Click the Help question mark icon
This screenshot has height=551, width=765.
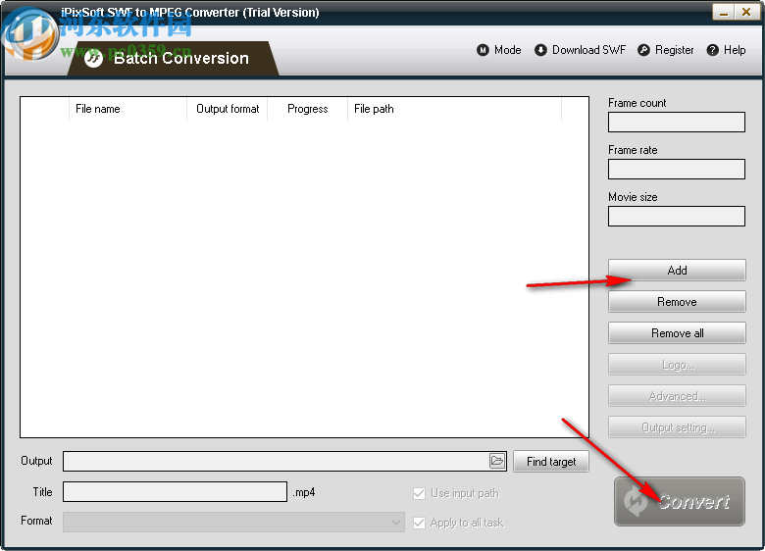(712, 50)
